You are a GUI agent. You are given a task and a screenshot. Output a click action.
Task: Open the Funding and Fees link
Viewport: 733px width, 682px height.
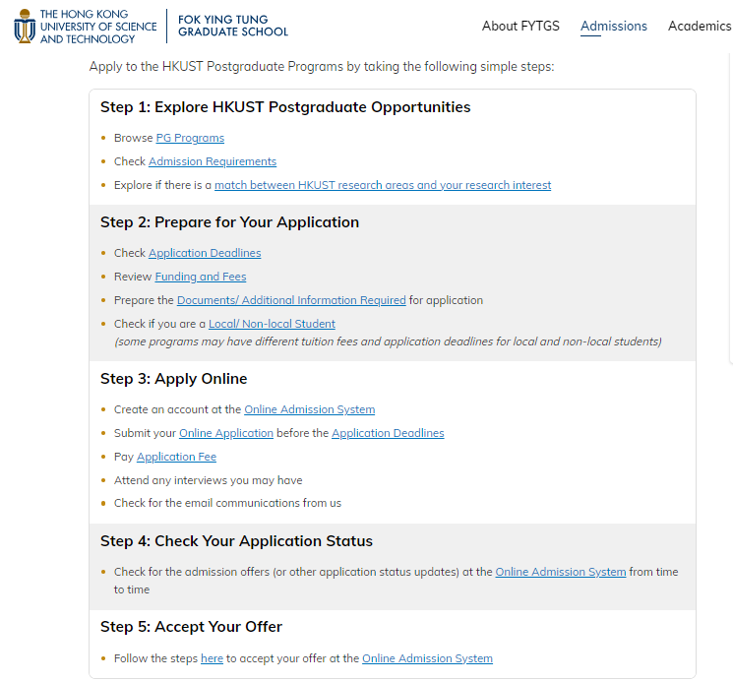(x=201, y=277)
